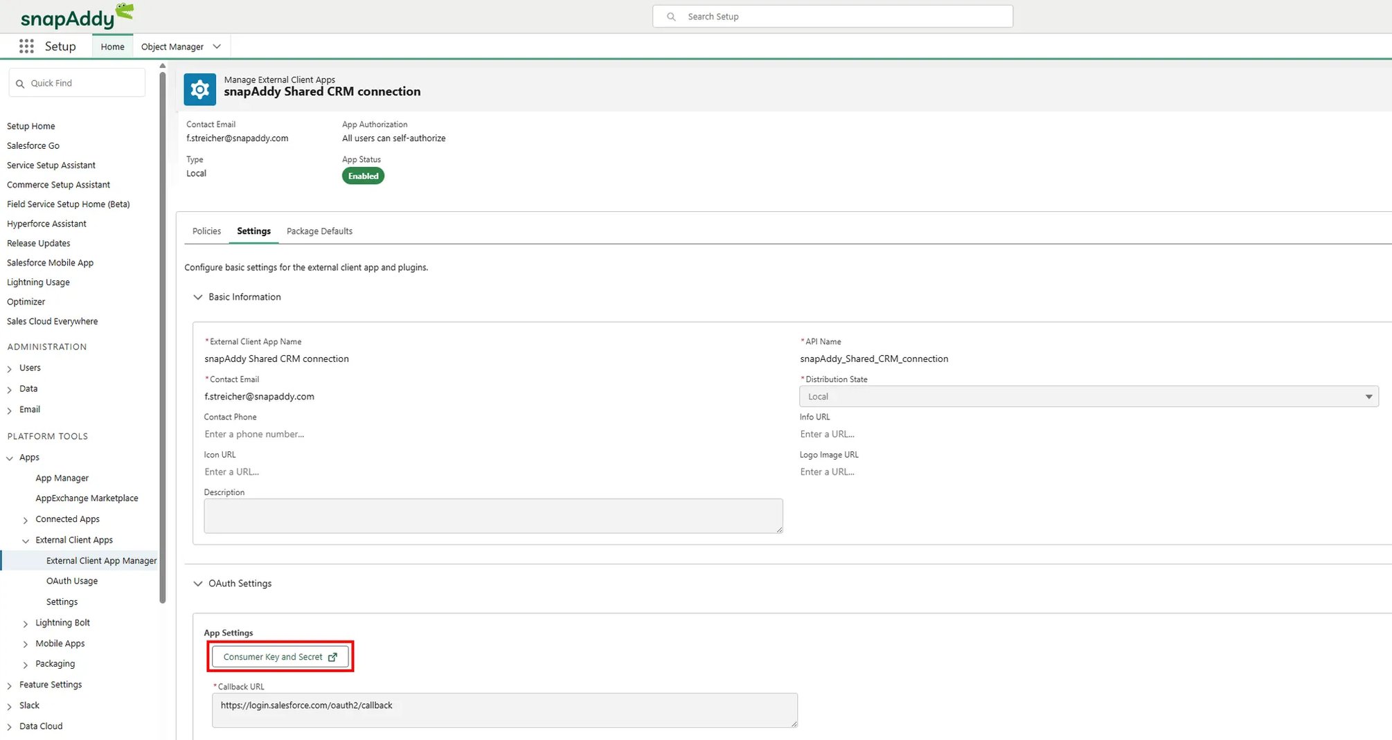This screenshot has height=740, width=1392.
Task: Click the Description text area
Action: click(x=493, y=516)
